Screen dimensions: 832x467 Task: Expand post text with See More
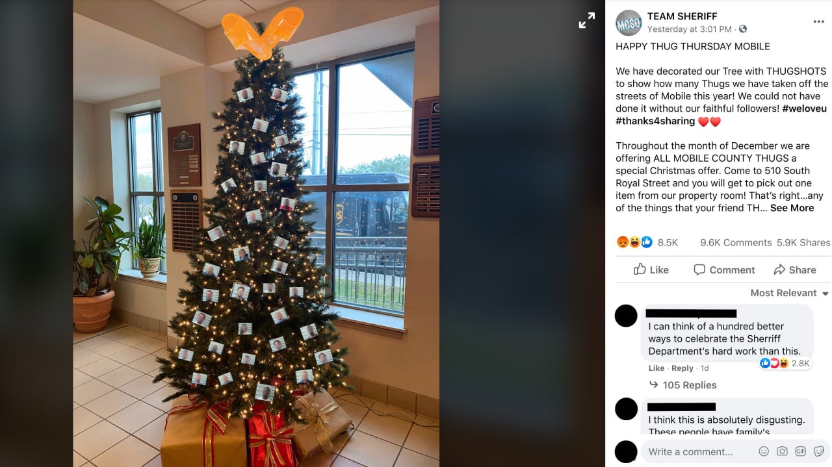[792, 208]
